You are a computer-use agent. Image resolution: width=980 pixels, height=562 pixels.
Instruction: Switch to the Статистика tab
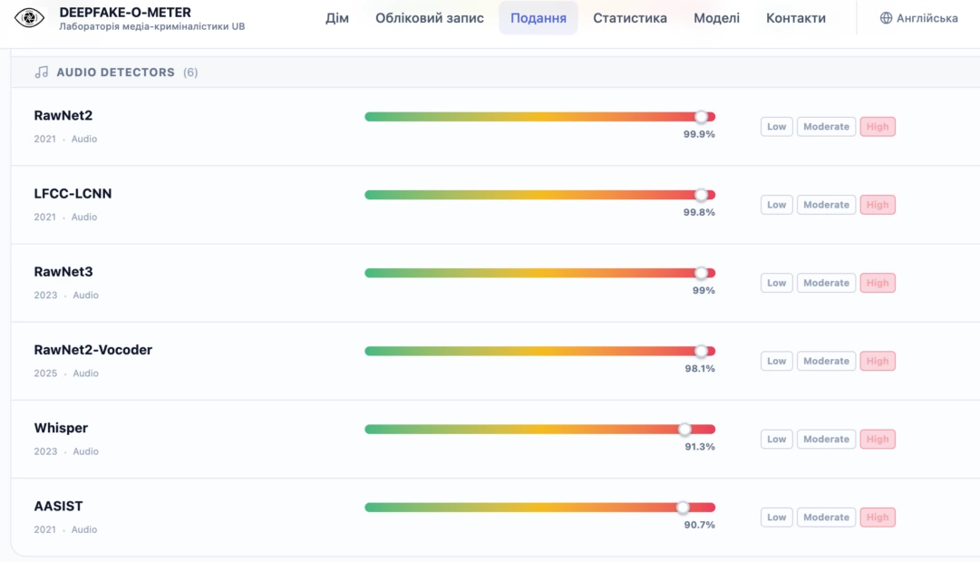point(629,18)
